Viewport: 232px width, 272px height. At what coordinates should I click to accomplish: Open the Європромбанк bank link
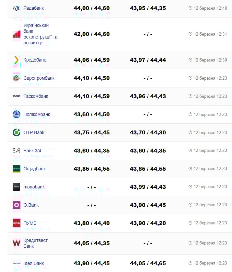[39, 78]
